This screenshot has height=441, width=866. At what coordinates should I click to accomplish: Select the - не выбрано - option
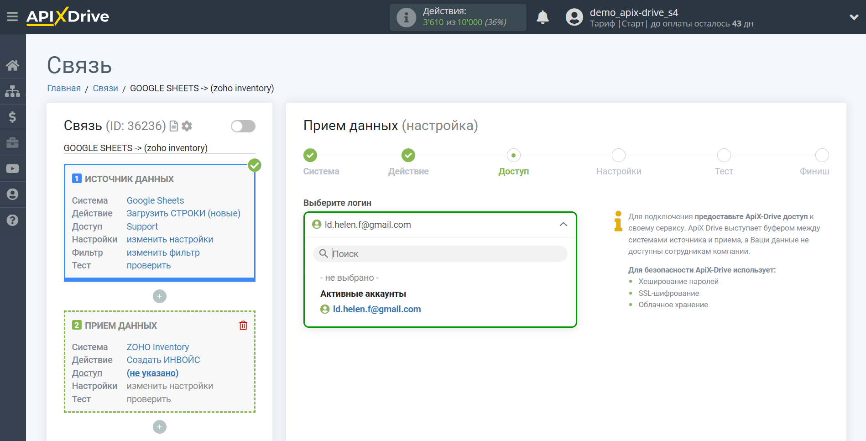tap(350, 278)
